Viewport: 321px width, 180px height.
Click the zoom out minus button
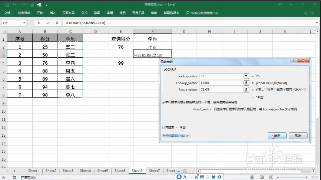[x=278, y=177]
